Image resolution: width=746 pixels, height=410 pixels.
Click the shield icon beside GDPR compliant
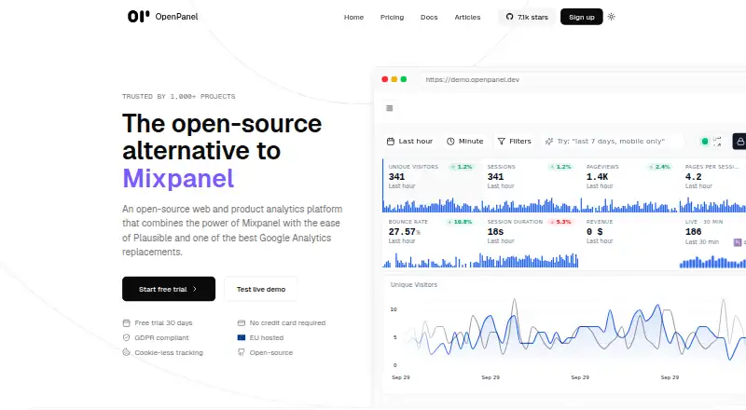126,337
